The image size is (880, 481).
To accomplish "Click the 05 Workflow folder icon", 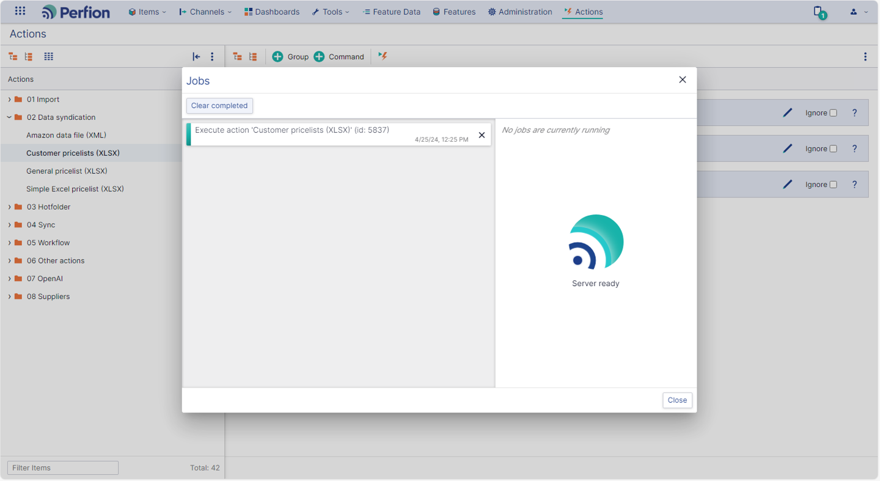I will [x=18, y=243].
